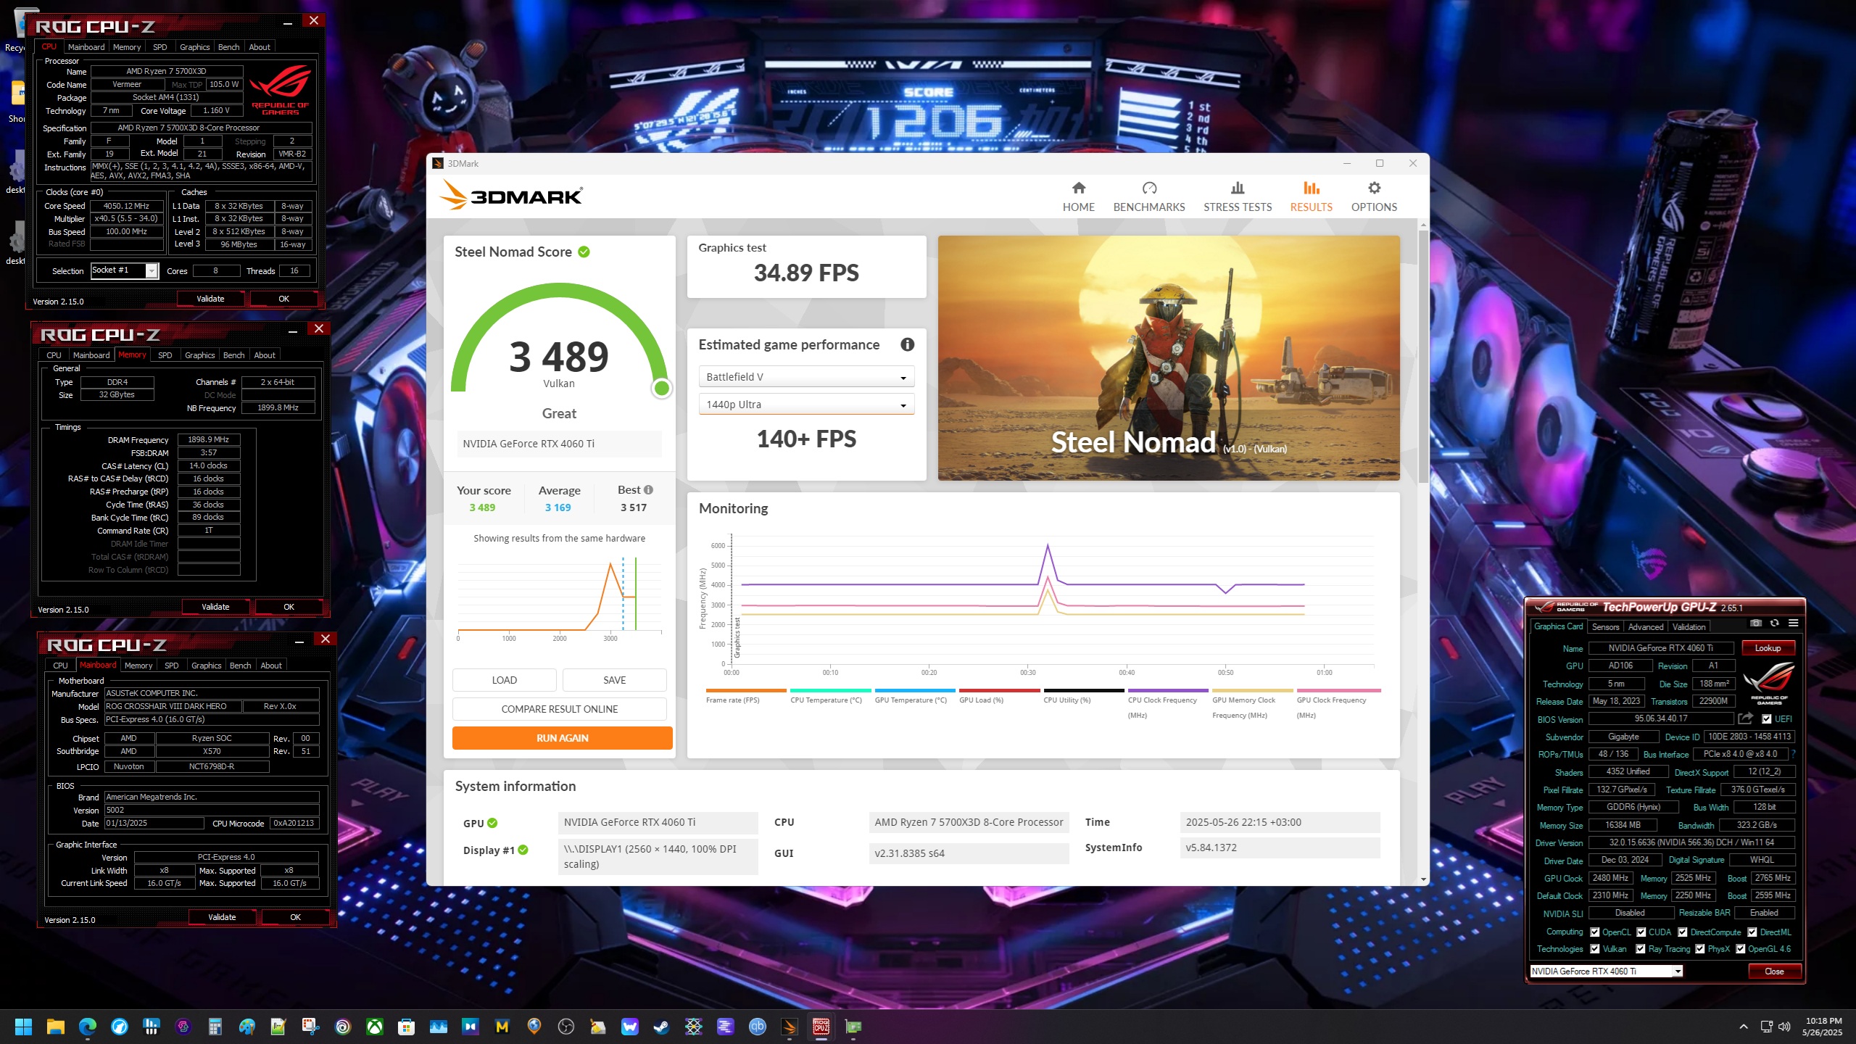Open the 1440p Ultra resolution dropdown
Image resolution: width=1856 pixels, height=1044 pixels.
pyautogui.click(x=806, y=405)
